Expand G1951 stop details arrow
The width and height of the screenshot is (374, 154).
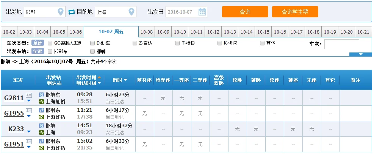coord(29,147)
